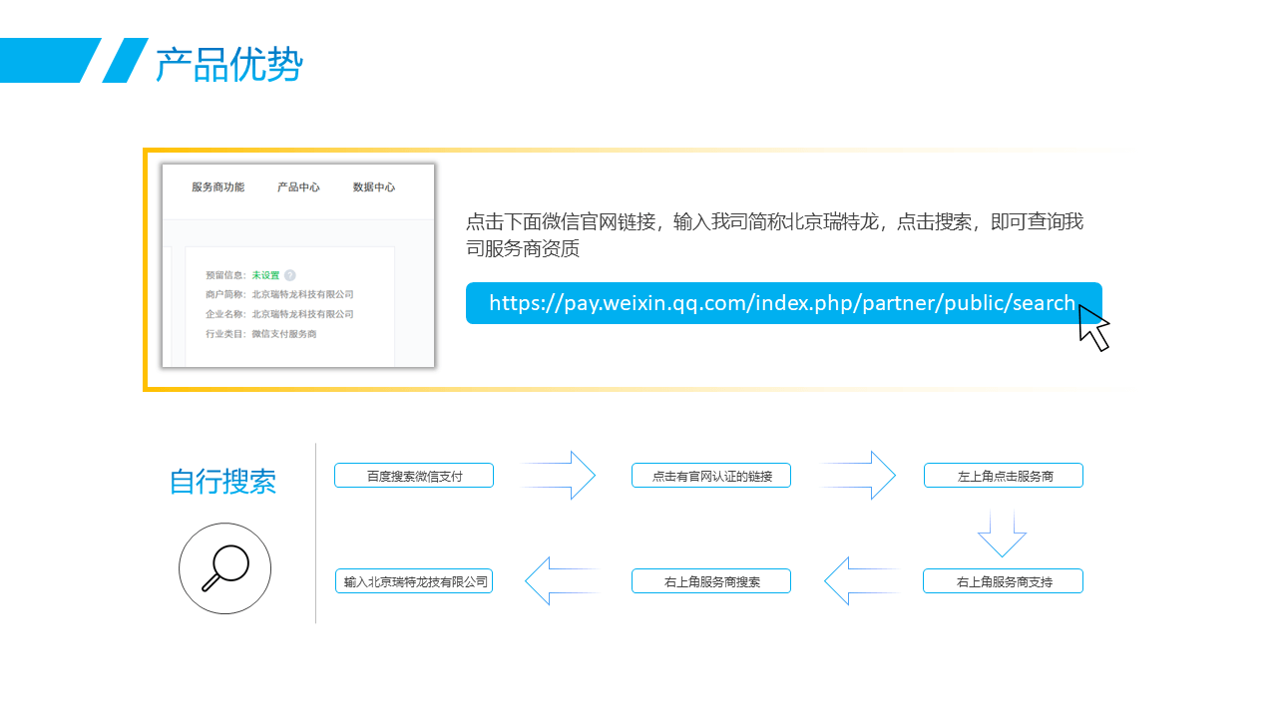Click the 右上角服务商支持 step box
The width and height of the screenshot is (1277, 718).
[x=1004, y=581]
